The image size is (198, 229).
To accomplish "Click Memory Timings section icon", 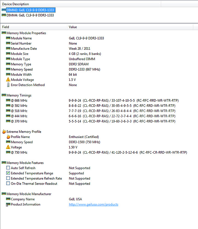I will point(4,95).
